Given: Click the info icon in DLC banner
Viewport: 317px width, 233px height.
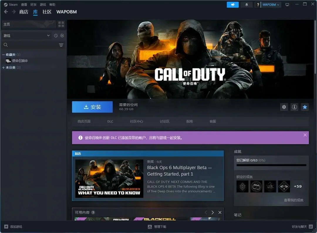Looking at the screenshot, I should pos(80,138).
